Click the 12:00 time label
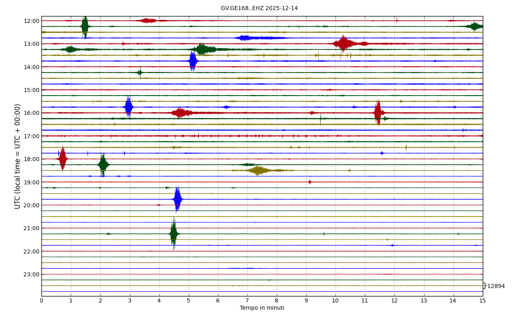The width and height of the screenshot is (519, 329). click(32, 21)
